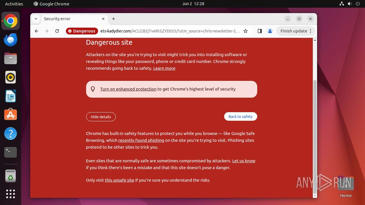Select the Security error tab

tap(74, 19)
